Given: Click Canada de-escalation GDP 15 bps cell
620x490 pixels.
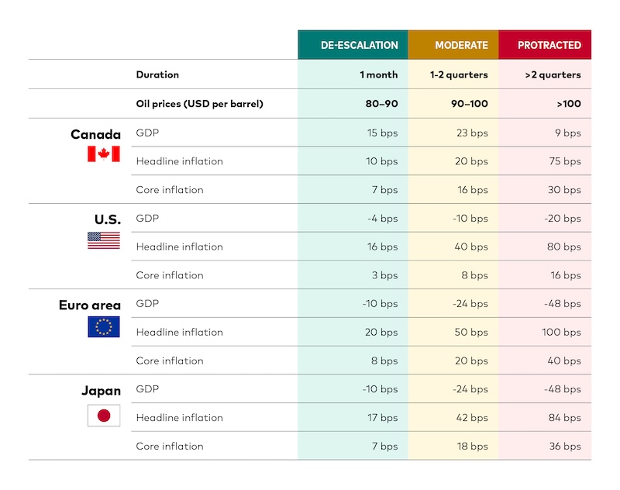Looking at the screenshot, I should 383,133.
